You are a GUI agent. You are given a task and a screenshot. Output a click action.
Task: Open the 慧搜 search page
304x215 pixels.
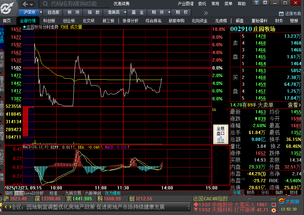[294, 21]
